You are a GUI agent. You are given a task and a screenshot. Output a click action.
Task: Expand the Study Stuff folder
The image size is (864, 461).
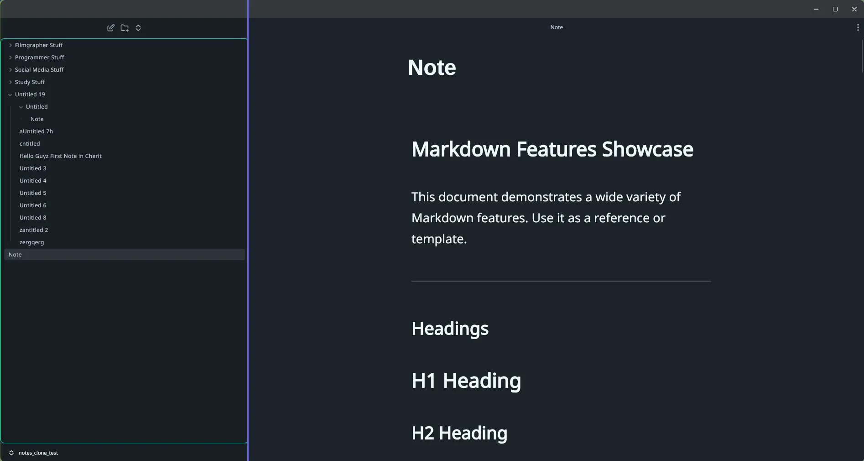coord(10,82)
